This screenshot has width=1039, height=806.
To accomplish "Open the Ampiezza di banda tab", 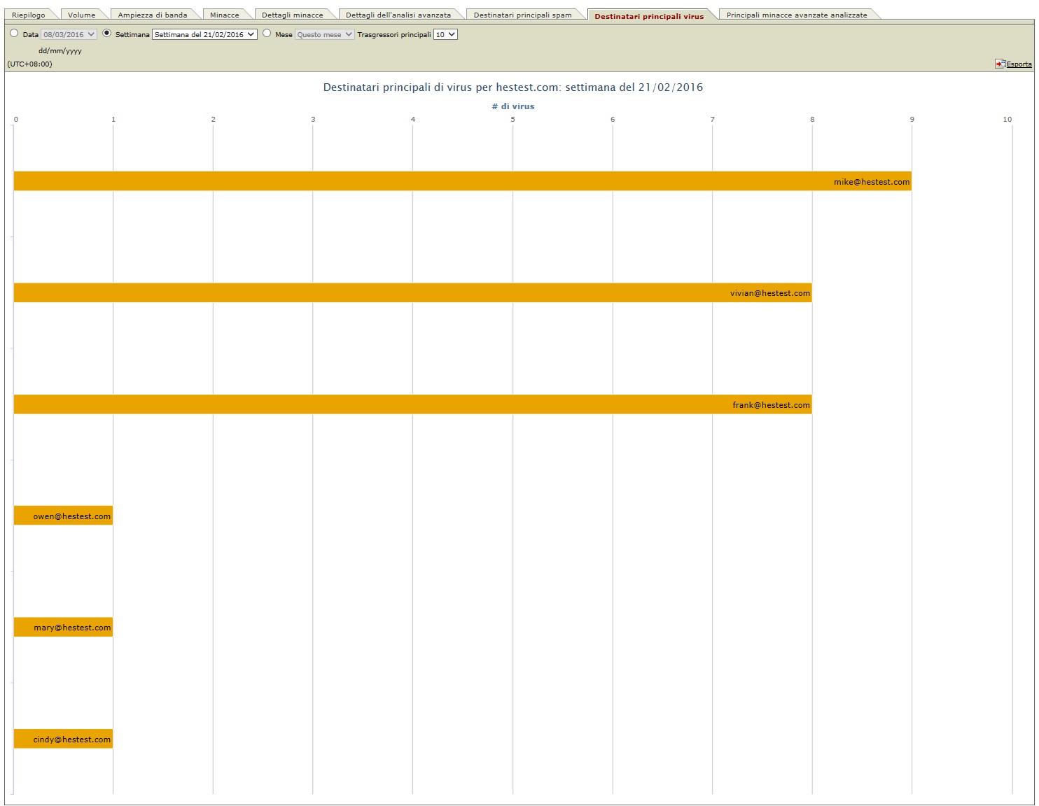I will tap(153, 15).
